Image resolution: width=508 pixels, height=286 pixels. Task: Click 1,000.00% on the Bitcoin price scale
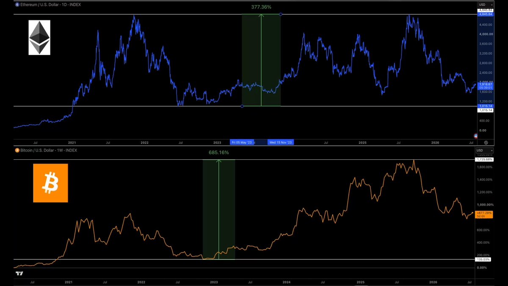pos(485,205)
